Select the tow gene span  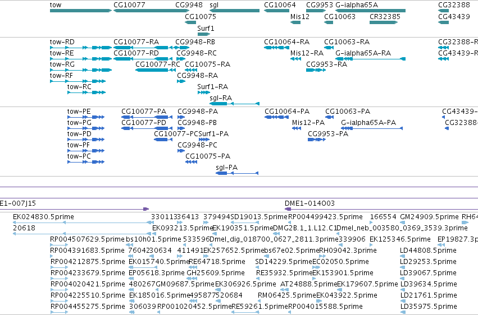click(81, 11)
